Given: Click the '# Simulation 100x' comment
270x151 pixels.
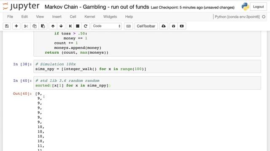Looking at the screenshot, I should point(56,64).
